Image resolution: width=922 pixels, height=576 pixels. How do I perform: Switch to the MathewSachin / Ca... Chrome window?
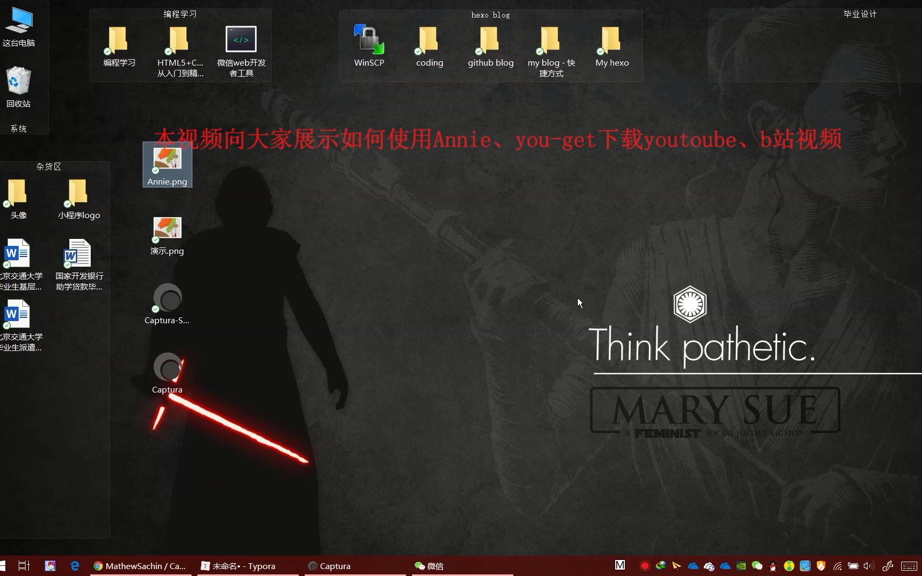coord(140,566)
